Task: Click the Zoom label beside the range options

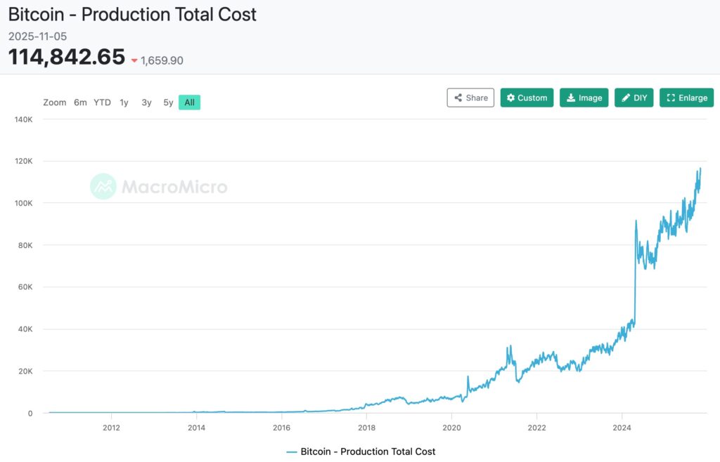Action: click(x=55, y=102)
